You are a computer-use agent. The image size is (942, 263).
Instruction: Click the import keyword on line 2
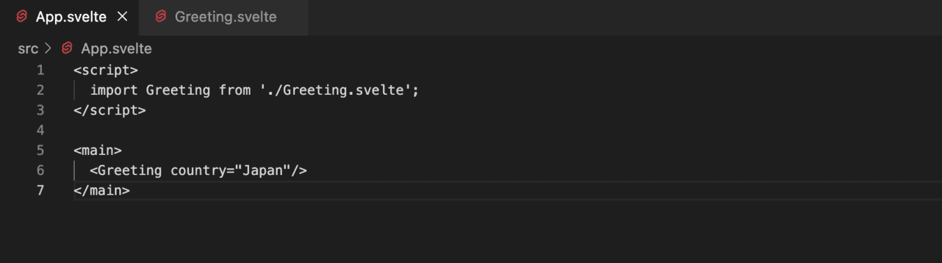click(114, 90)
